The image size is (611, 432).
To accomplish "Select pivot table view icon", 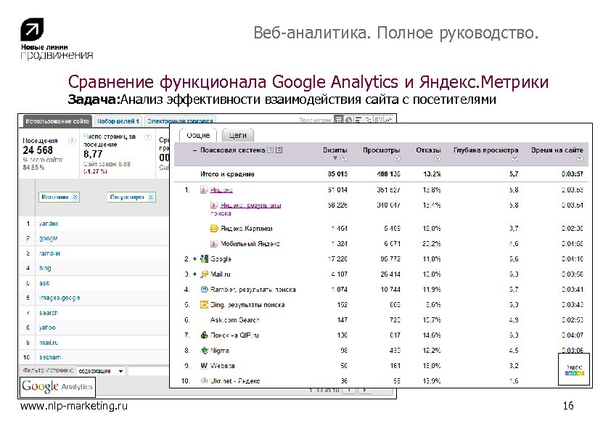I will [378, 120].
